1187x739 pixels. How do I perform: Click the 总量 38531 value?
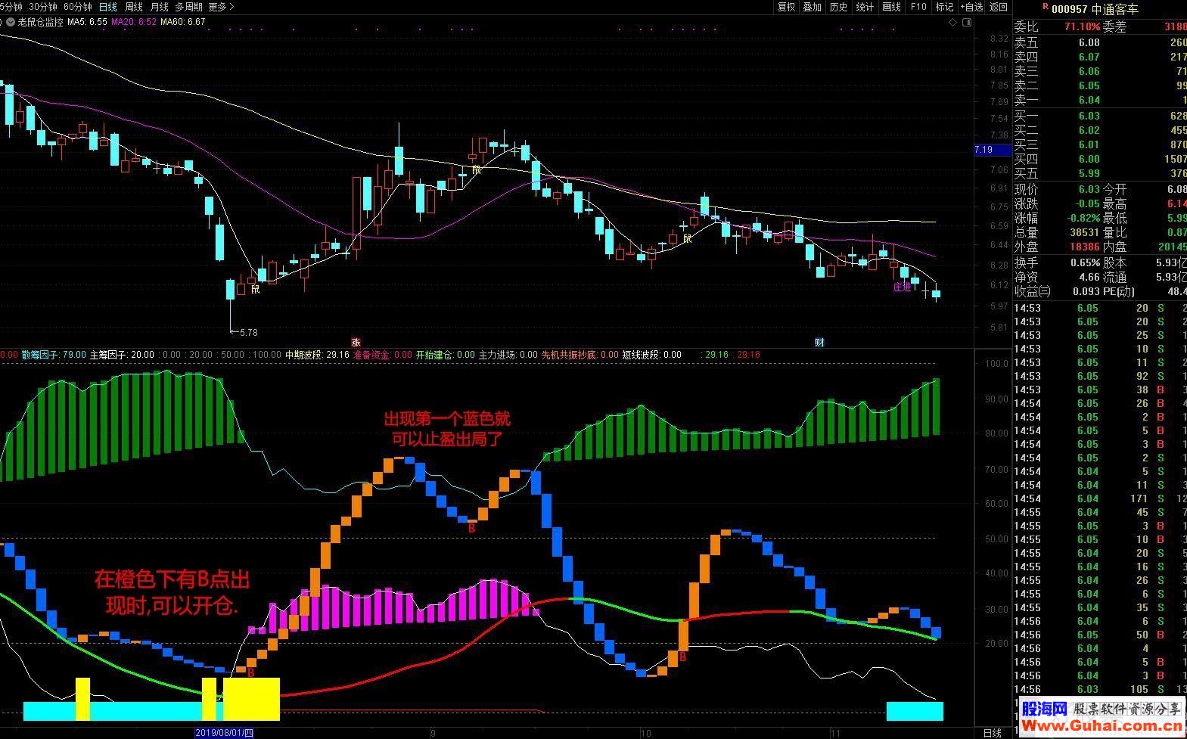pos(1085,232)
